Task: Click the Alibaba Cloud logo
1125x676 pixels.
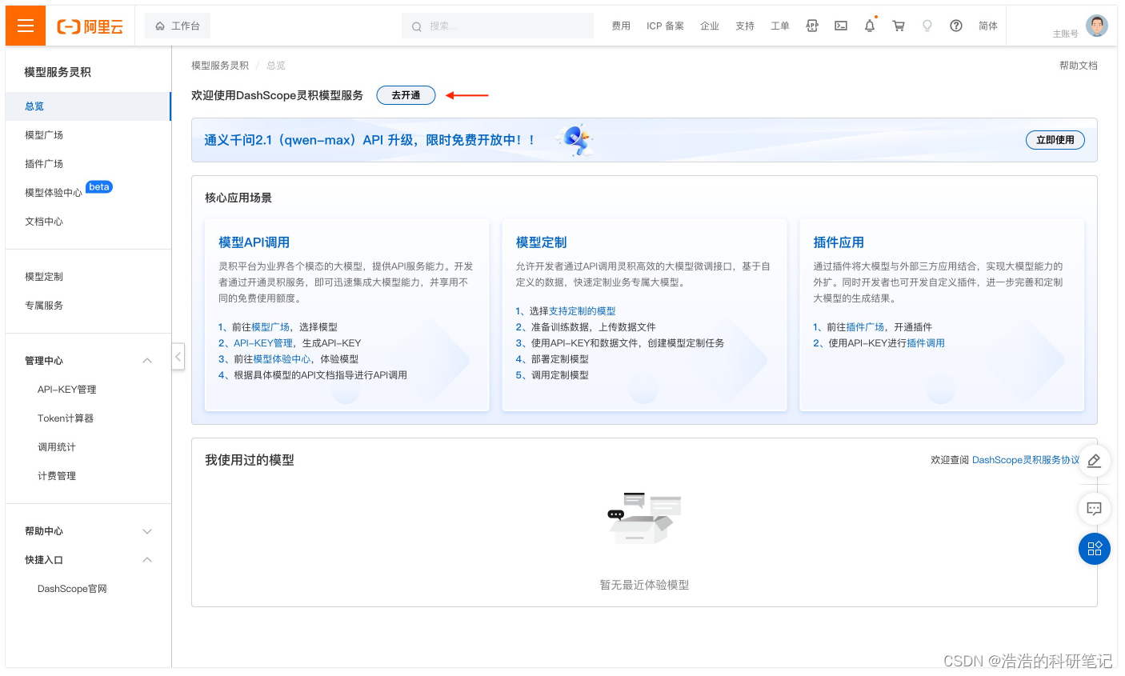Action: click(x=90, y=26)
